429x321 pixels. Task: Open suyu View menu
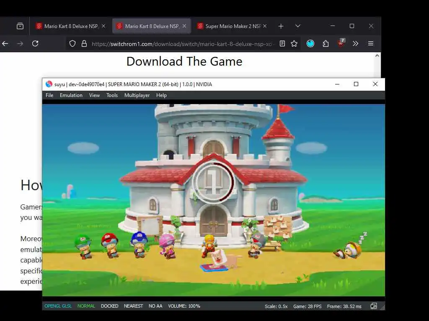pos(94,95)
